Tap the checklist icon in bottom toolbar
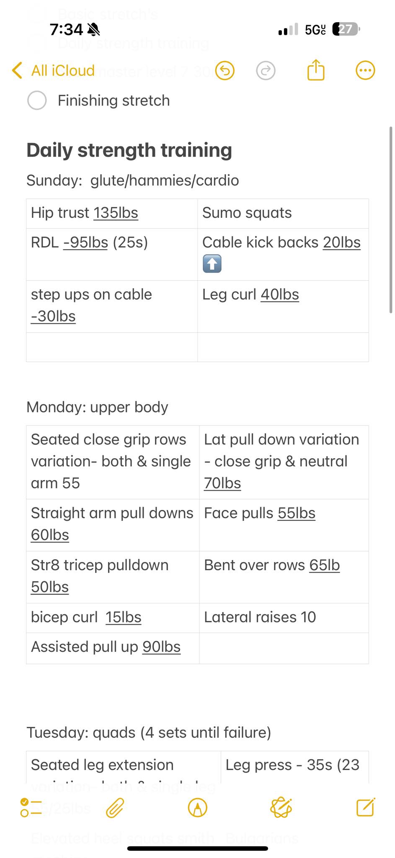The width and height of the screenshot is (395, 858). 31,808
